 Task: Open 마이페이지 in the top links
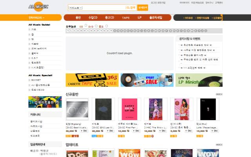(x=184, y=3)
